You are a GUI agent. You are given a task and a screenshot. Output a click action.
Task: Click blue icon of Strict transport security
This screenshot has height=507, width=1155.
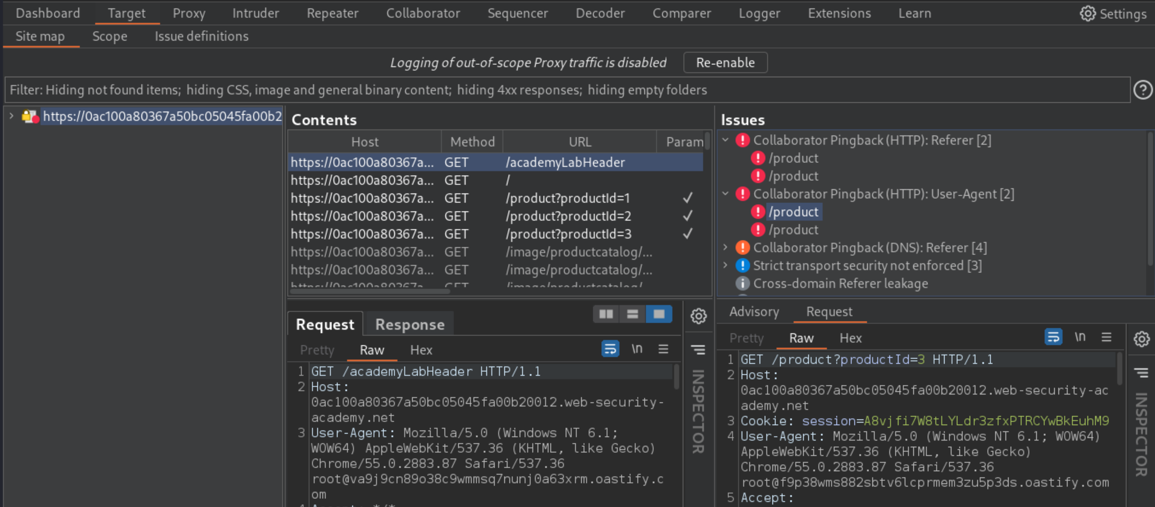coord(742,266)
